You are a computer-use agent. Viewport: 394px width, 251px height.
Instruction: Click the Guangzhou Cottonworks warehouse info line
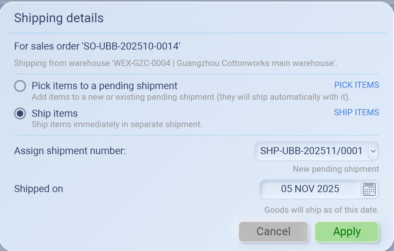[x=175, y=63]
